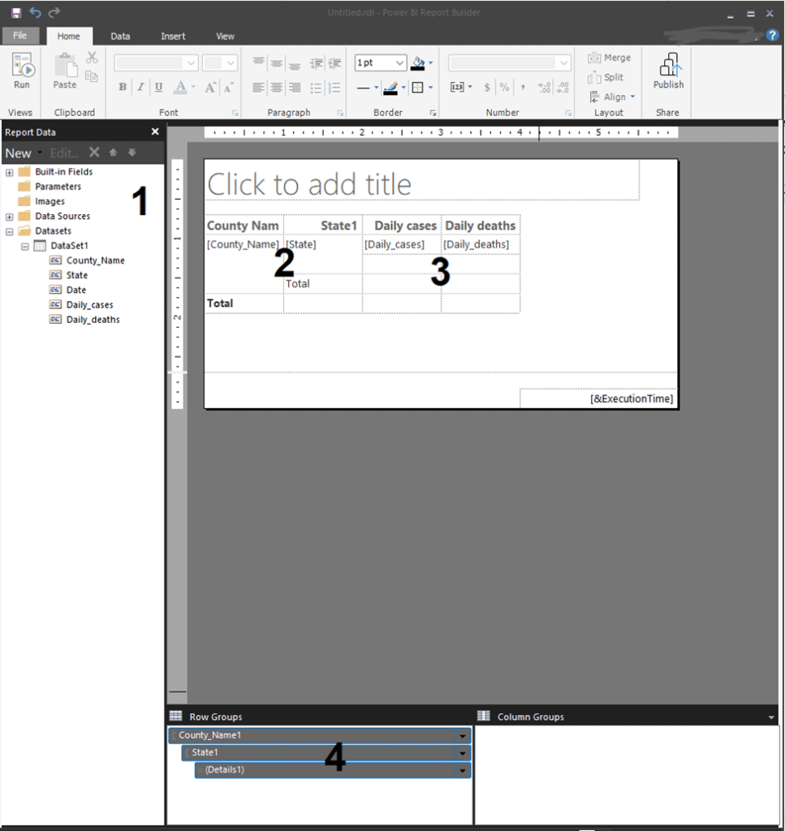The height and width of the screenshot is (831, 785).
Task: Click the fill color paint bucket
Action: [418, 63]
